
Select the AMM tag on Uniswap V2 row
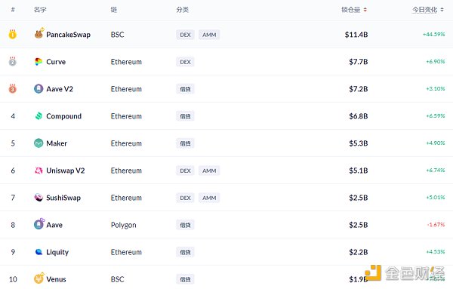[x=209, y=171]
